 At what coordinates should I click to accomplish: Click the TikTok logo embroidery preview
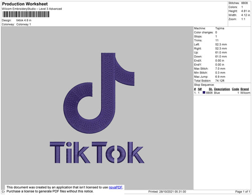point(99,93)
